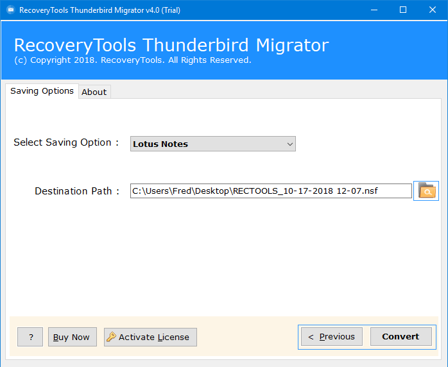Switch to the About tab

pos(94,92)
